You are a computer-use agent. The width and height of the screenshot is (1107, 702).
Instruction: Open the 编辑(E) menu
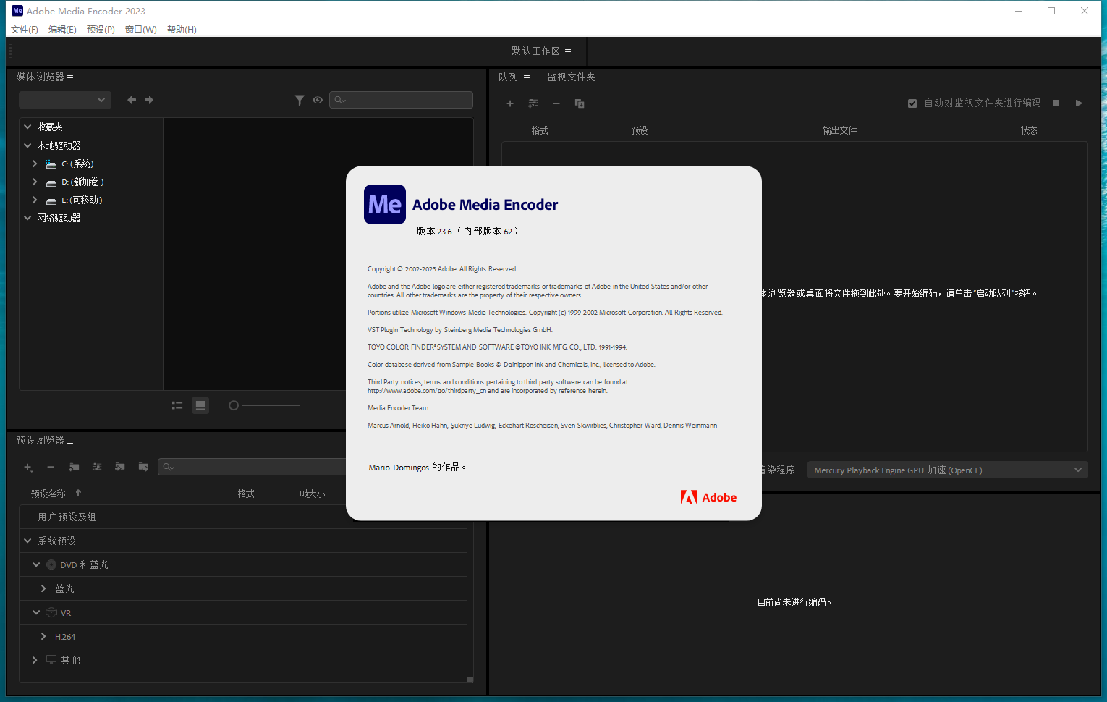pyautogui.click(x=62, y=30)
